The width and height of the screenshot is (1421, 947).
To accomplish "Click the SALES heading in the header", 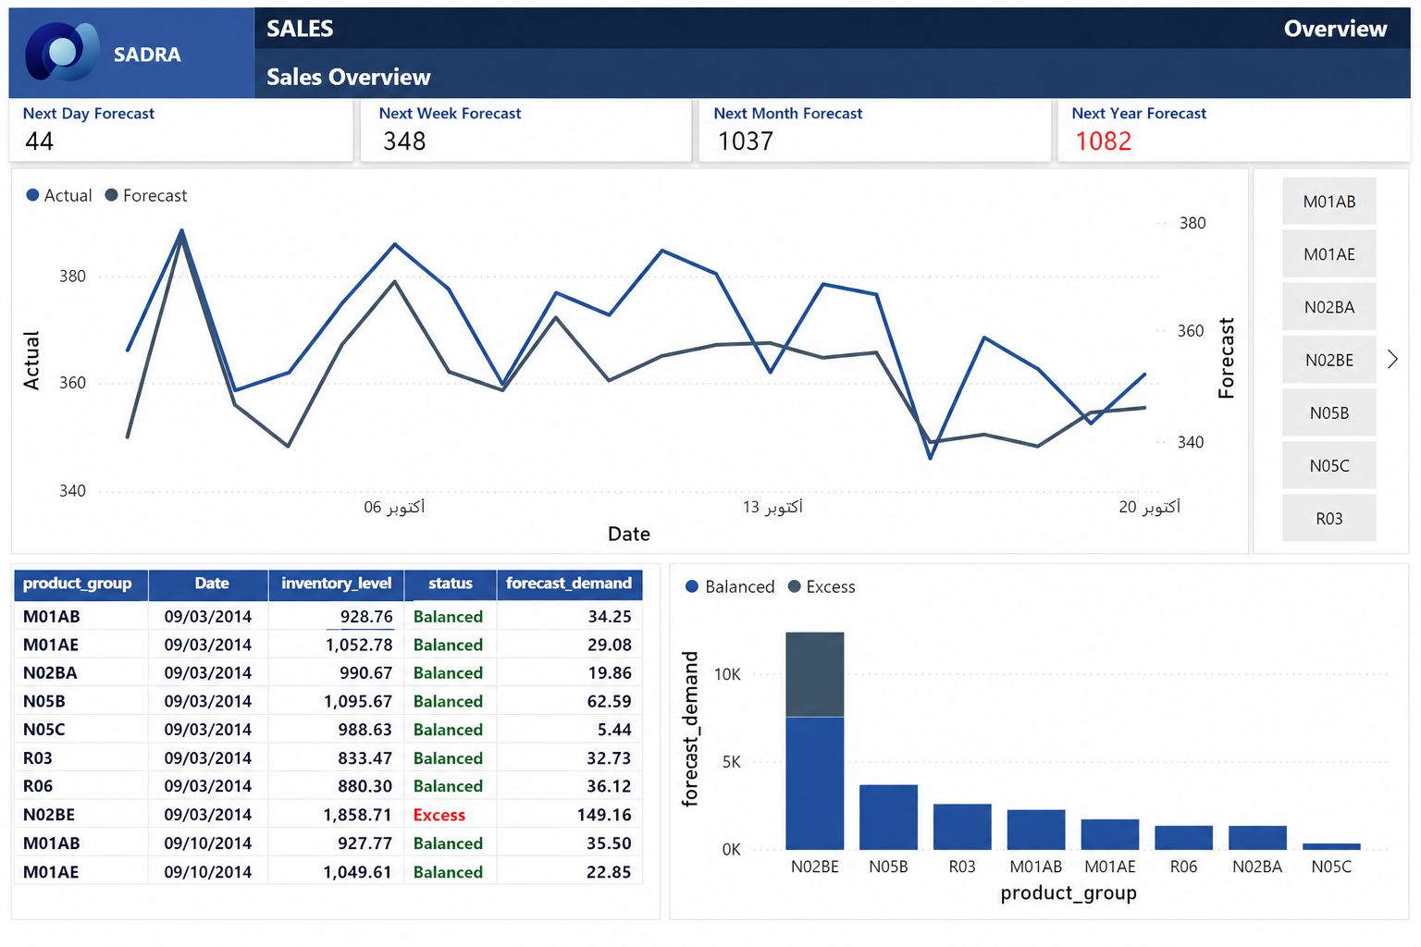I will (x=300, y=29).
